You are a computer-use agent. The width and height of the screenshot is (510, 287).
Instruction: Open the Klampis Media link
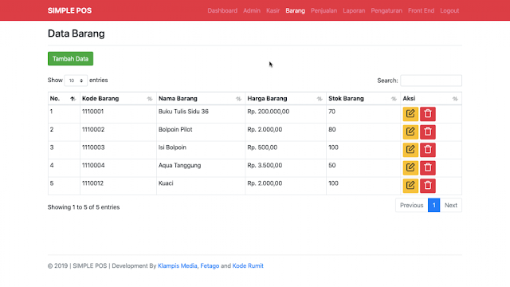click(x=177, y=265)
